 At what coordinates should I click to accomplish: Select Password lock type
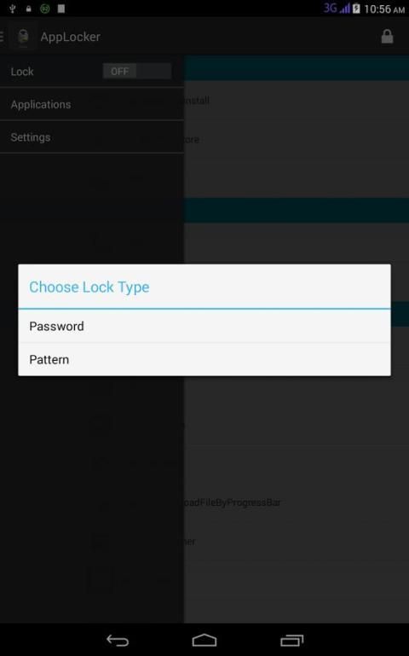coord(204,326)
